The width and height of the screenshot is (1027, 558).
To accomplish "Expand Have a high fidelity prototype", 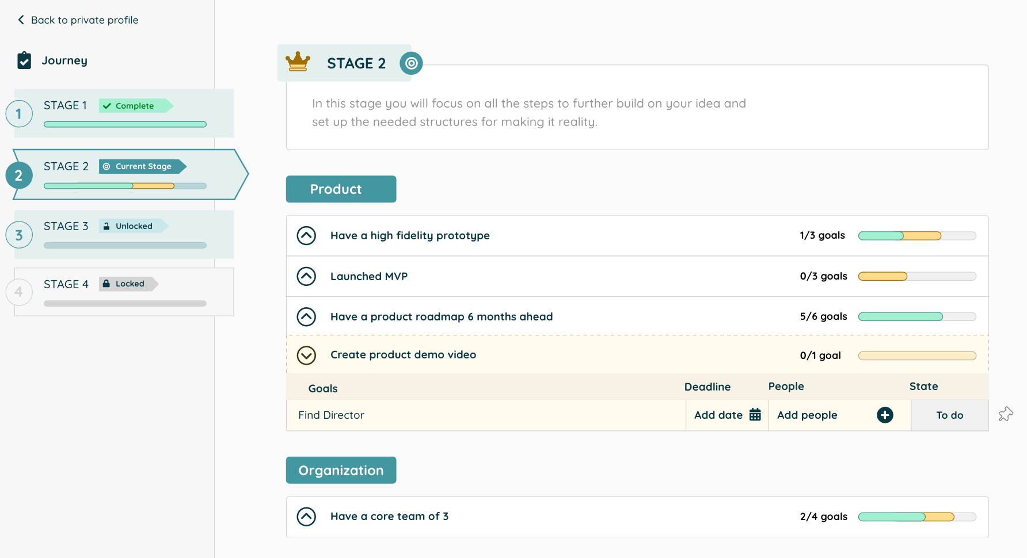I will (306, 235).
